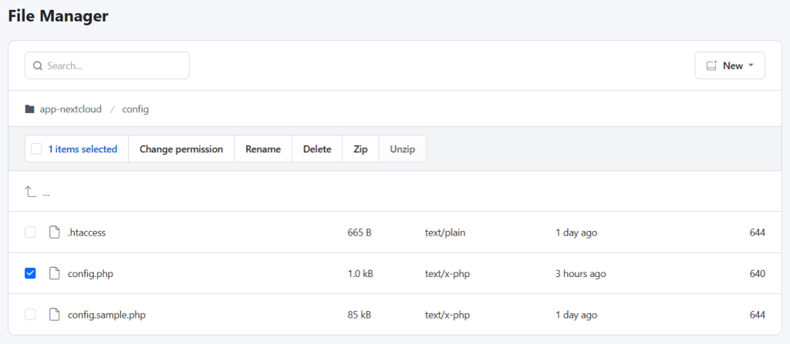Click the magnifier icon in search box
Screen dimensions: 790x344
pyautogui.click(x=37, y=66)
